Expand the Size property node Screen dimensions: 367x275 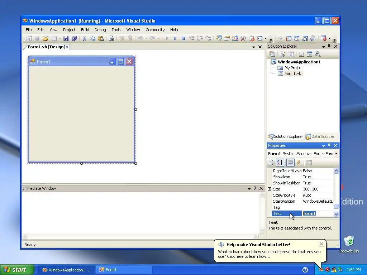270,189
